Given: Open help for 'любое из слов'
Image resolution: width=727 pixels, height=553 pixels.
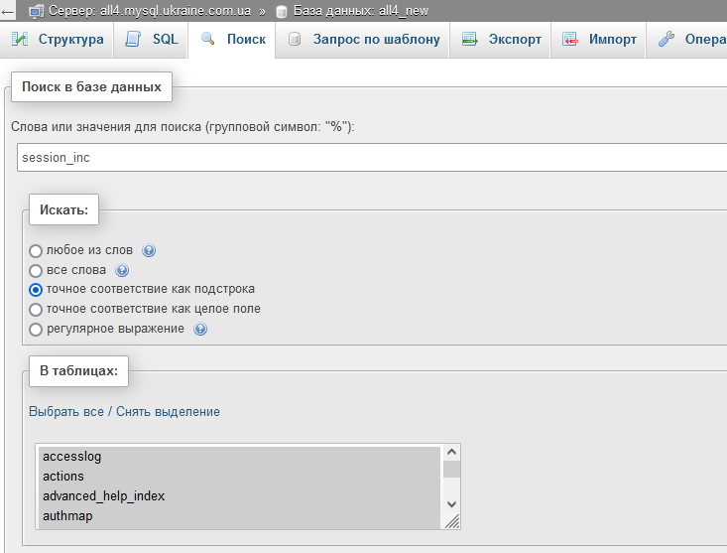Looking at the screenshot, I should 149,250.
